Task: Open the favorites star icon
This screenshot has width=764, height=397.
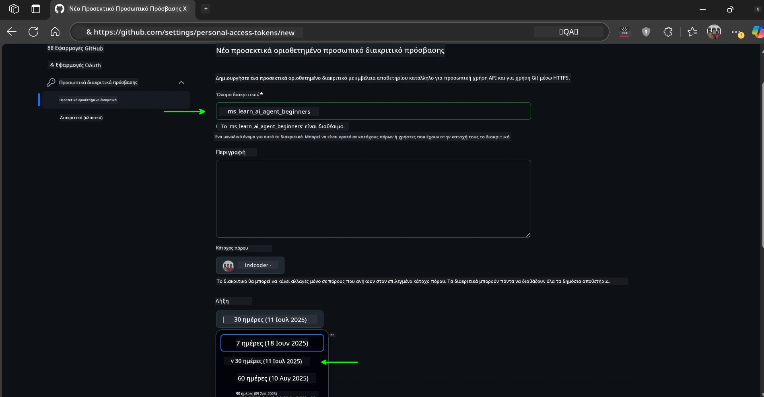Action: tap(692, 32)
